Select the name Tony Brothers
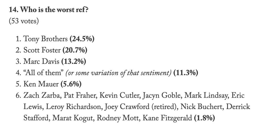 [46, 39]
